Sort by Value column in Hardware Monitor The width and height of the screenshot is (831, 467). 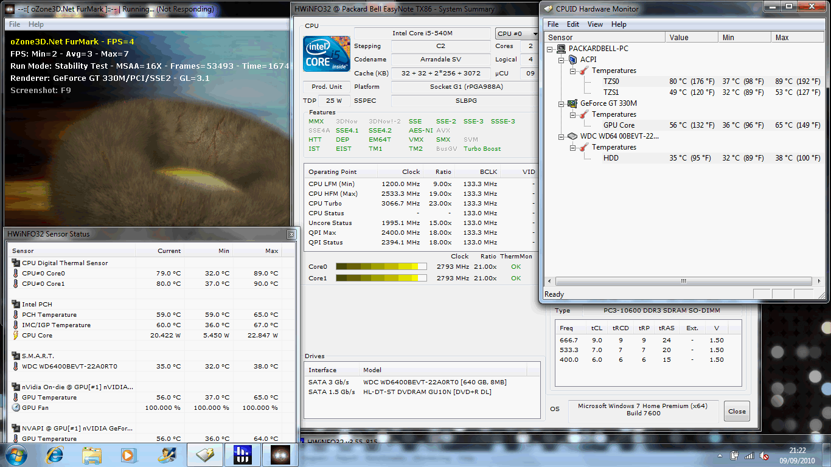pyautogui.click(x=692, y=37)
